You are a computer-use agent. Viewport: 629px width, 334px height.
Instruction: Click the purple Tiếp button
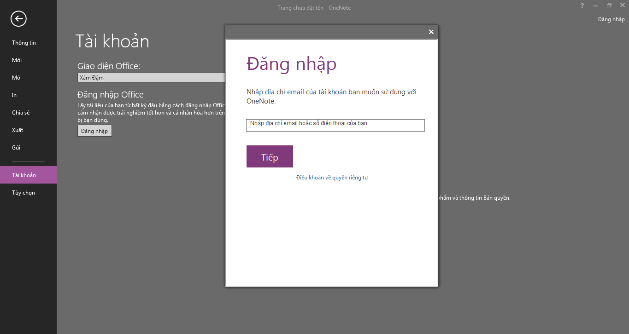click(270, 156)
